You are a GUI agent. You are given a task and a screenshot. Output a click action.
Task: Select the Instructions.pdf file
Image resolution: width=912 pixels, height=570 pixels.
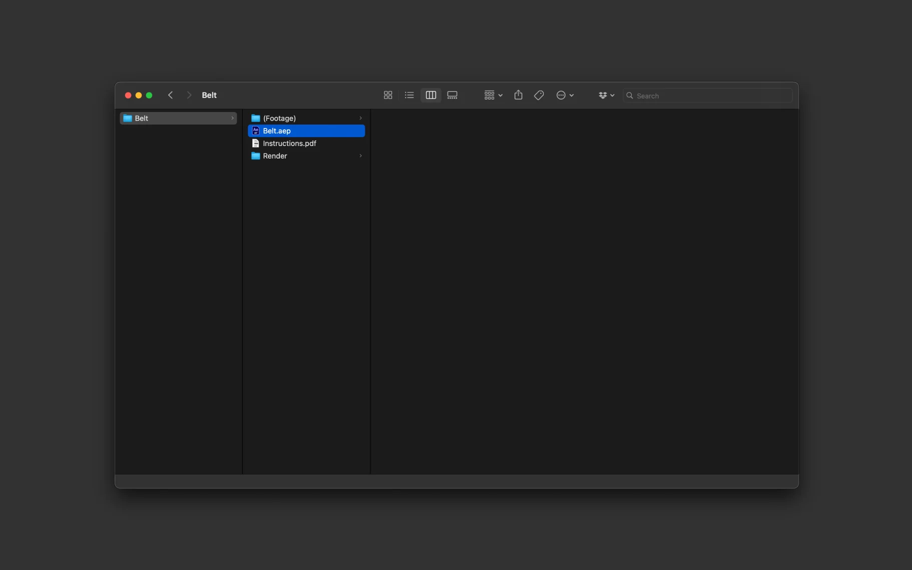point(306,143)
